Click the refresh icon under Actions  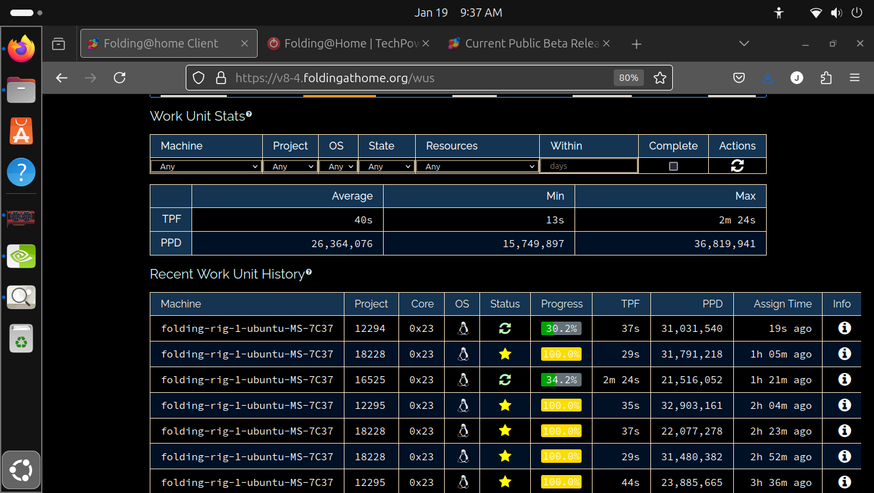pos(737,166)
